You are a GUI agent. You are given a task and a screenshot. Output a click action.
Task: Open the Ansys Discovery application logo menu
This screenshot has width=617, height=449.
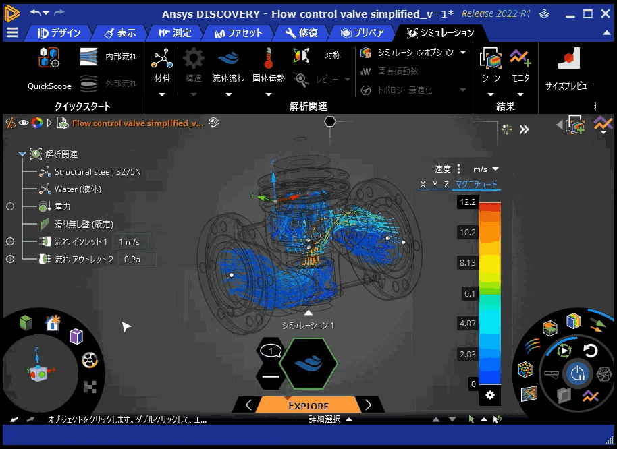click(11, 13)
